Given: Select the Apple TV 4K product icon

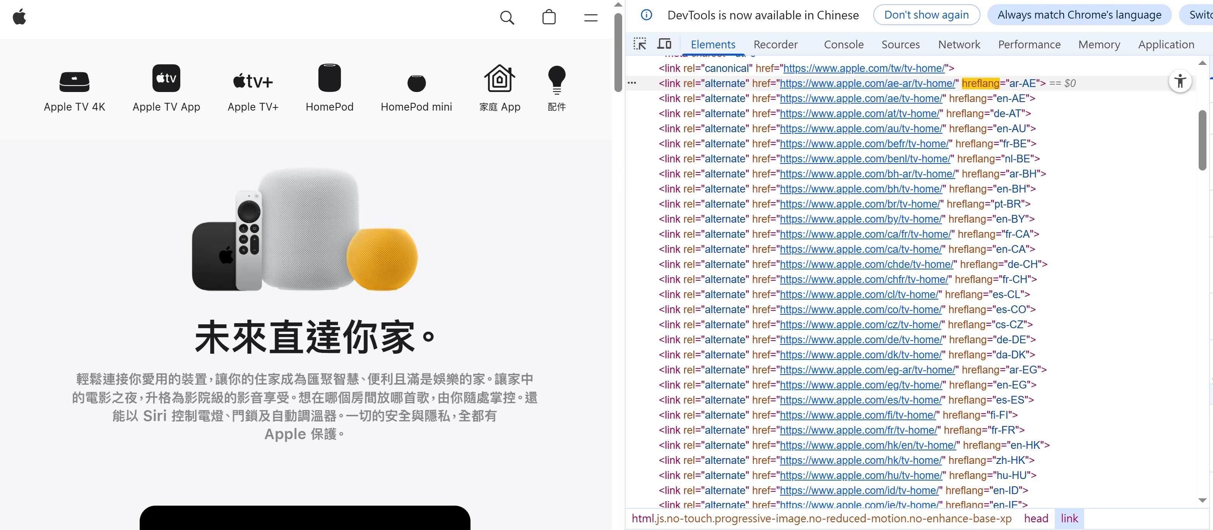Looking at the screenshot, I should tap(74, 82).
